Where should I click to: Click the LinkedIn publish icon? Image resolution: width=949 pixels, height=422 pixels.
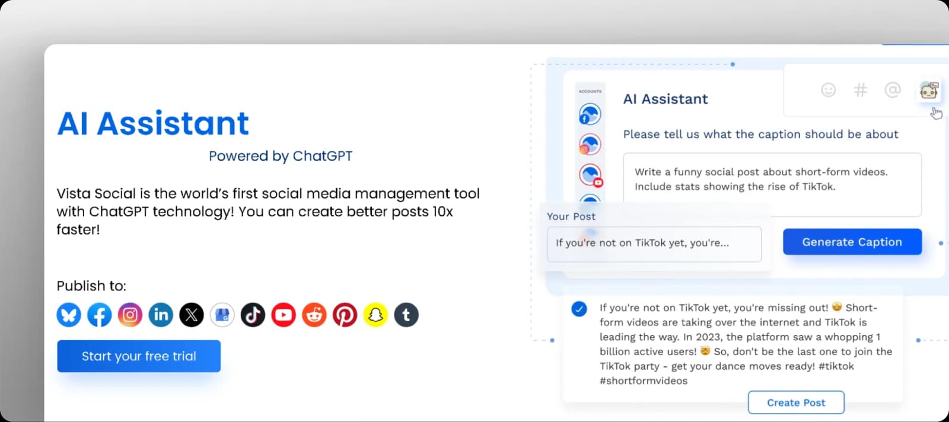pyautogui.click(x=161, y=315)
